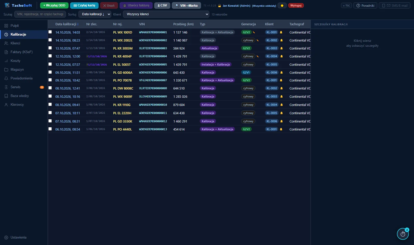The image size is (414, 245).
Task: Click the Wyloguj button
Action: coord(296,5)
